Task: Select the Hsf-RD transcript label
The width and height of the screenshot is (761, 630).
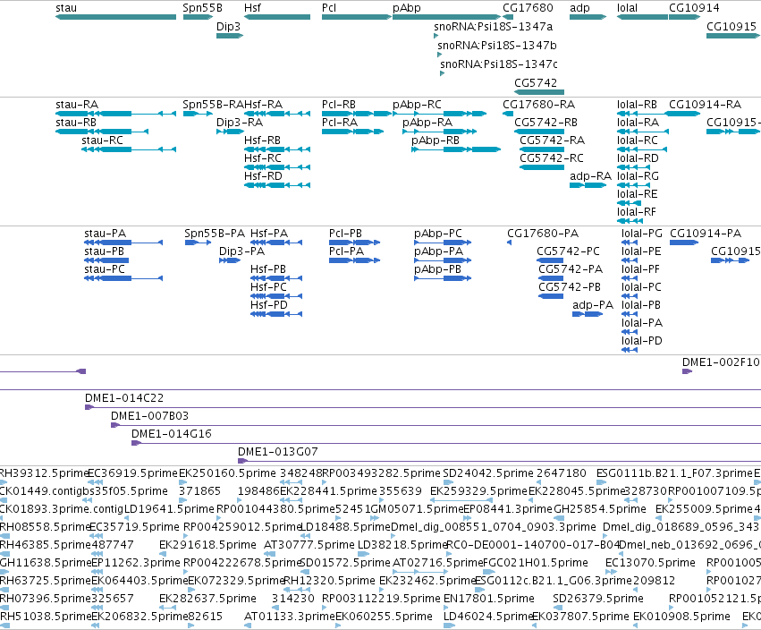Action: [263, 175]
